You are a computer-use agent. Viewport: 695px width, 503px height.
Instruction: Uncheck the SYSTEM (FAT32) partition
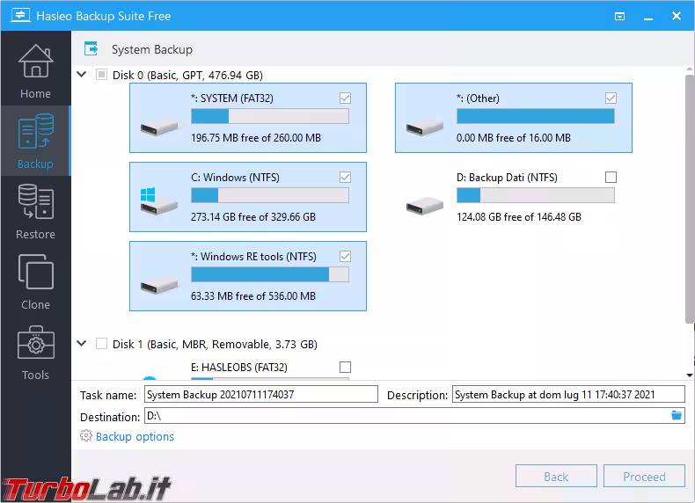(345, 98)
